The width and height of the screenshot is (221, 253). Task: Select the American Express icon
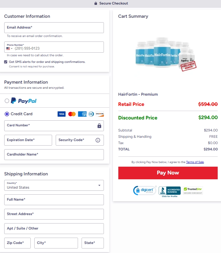coord(82,114)
